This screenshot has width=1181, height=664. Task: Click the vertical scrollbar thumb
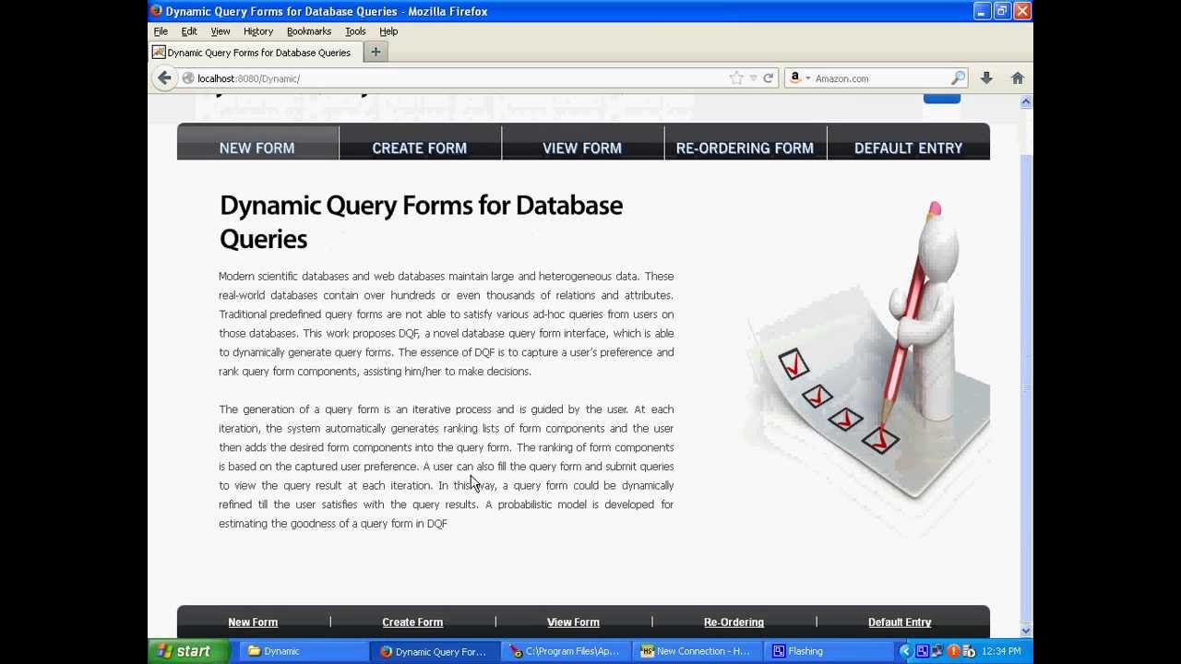[1026, 387]
